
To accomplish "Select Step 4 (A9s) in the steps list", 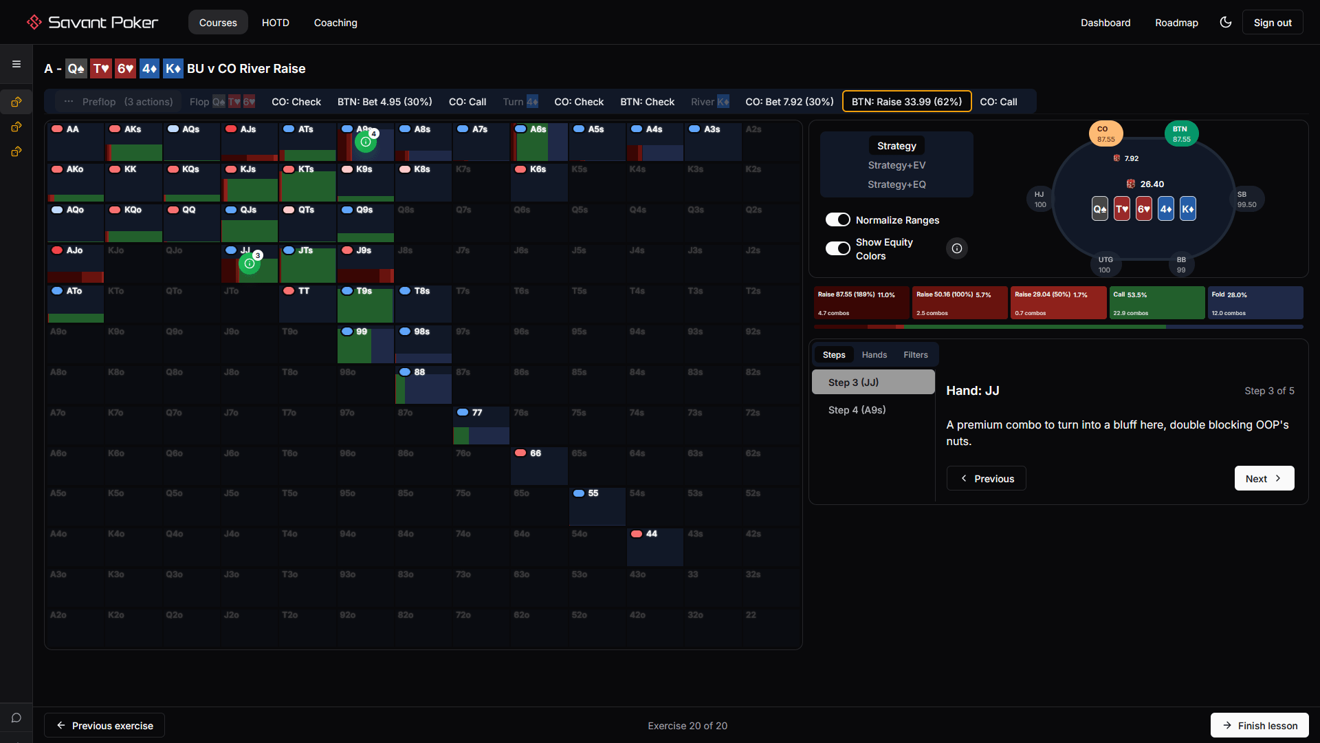I will (857, 410).
